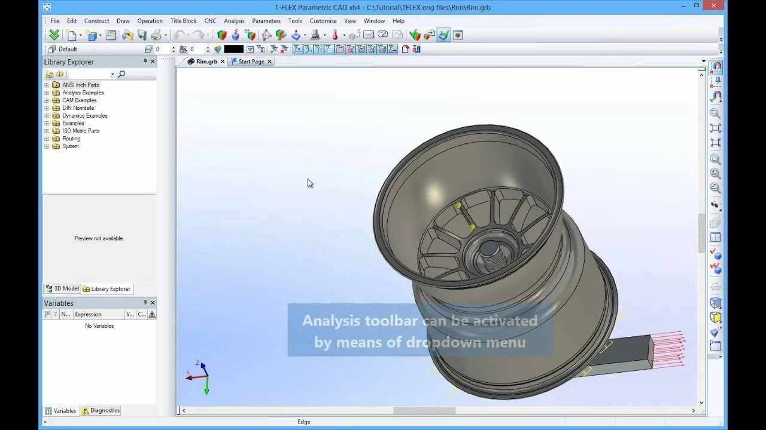
Task: Click the graph results icon
Action: pyautogui.click(x=369, y=35)
